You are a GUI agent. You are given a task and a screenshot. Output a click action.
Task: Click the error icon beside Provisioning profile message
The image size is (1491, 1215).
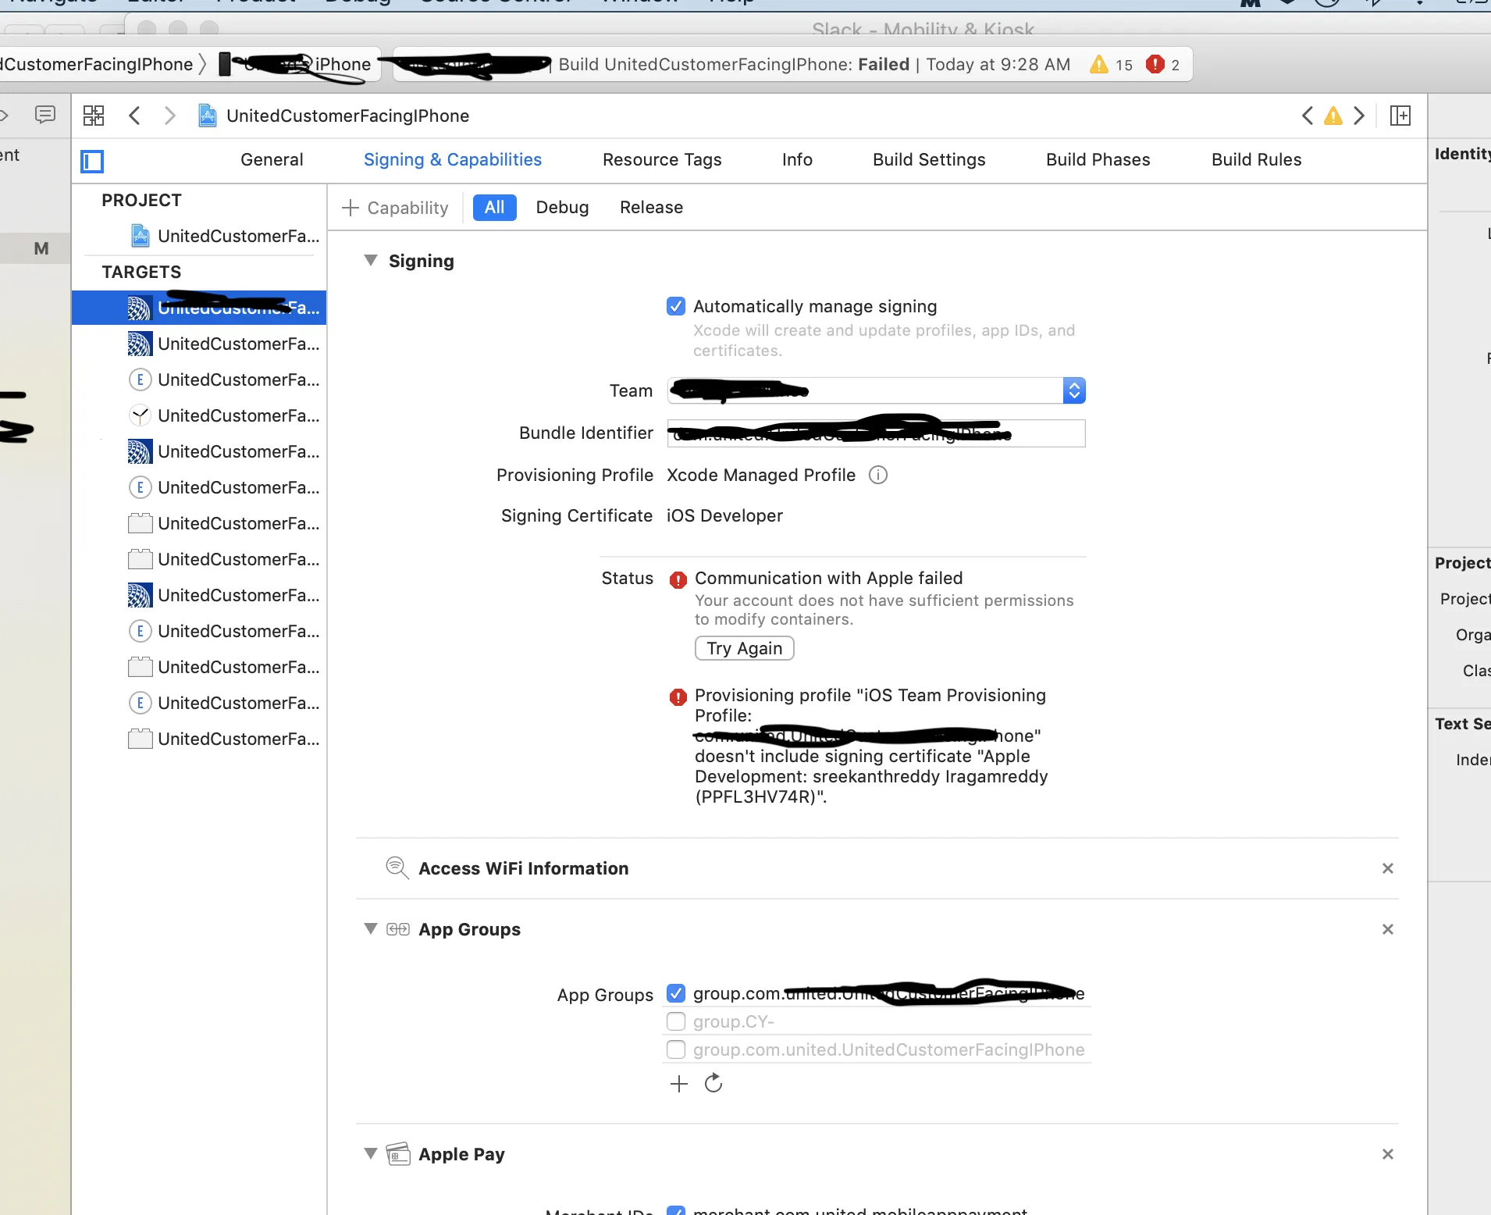tap(678, 697)
